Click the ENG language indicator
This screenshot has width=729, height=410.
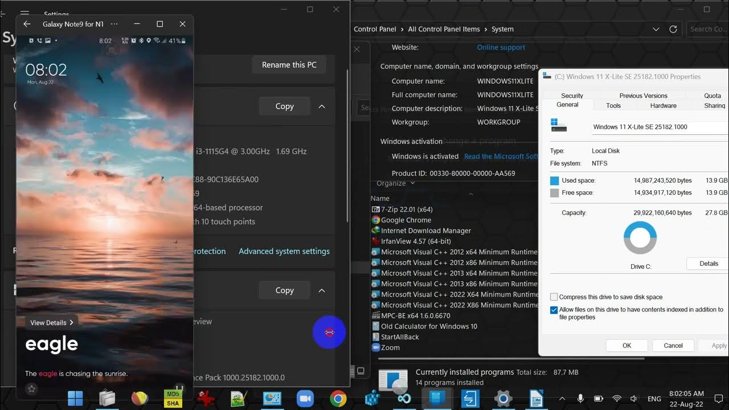click(x=654, y=399)
